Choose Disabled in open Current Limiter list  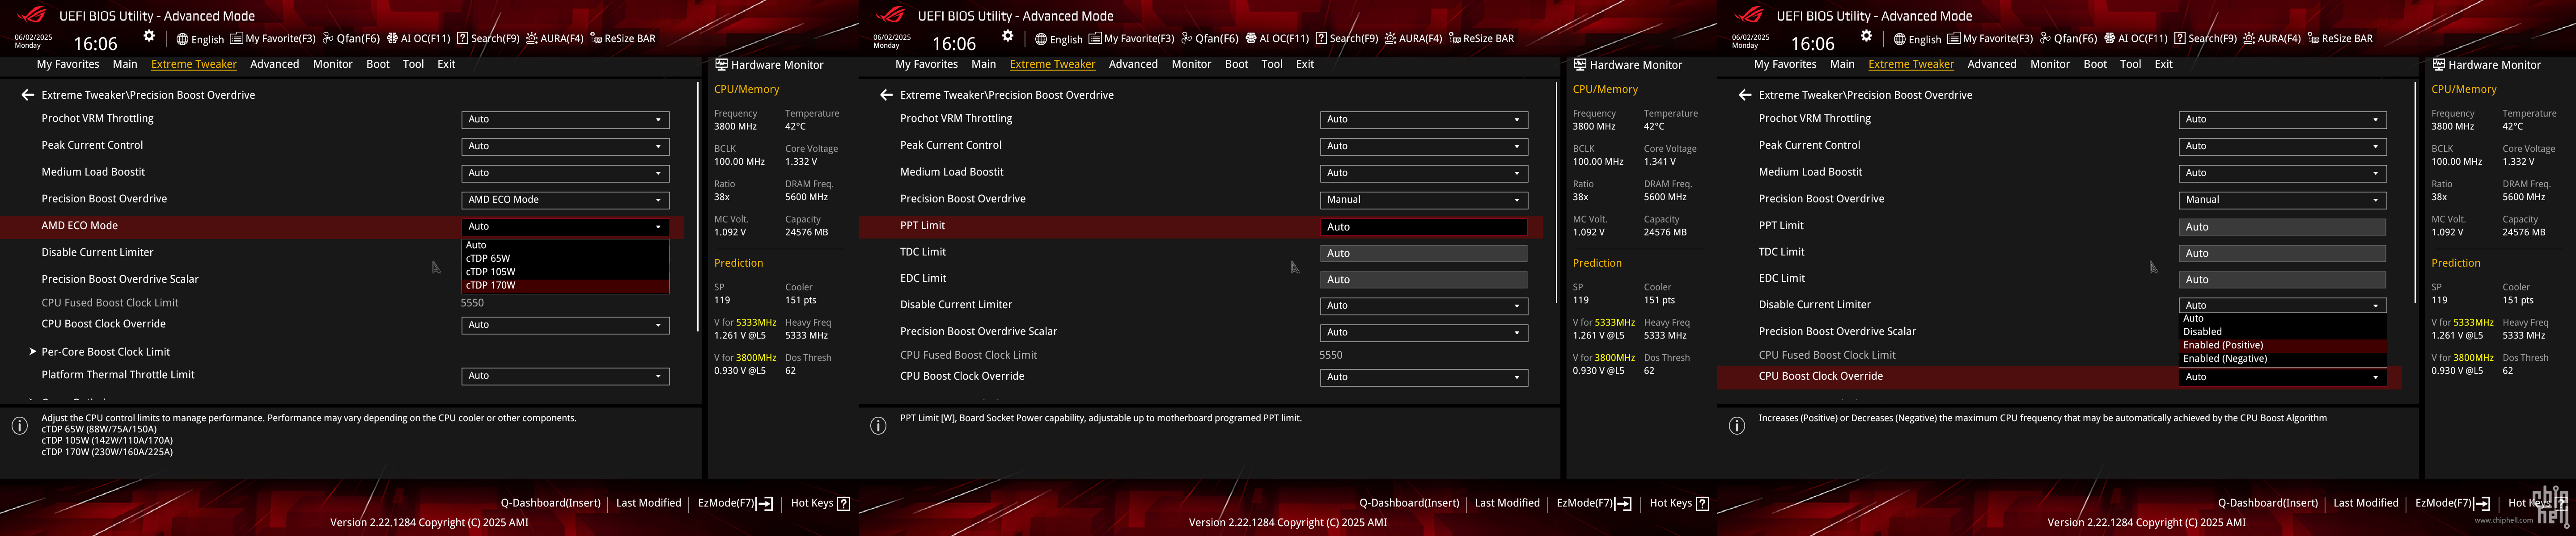2283,332
